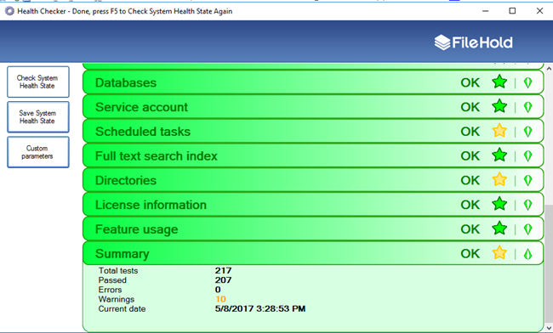553x333 pixels.
Task: Click the Warnings label
Action: pyautogui.click(x=117, y=299)
